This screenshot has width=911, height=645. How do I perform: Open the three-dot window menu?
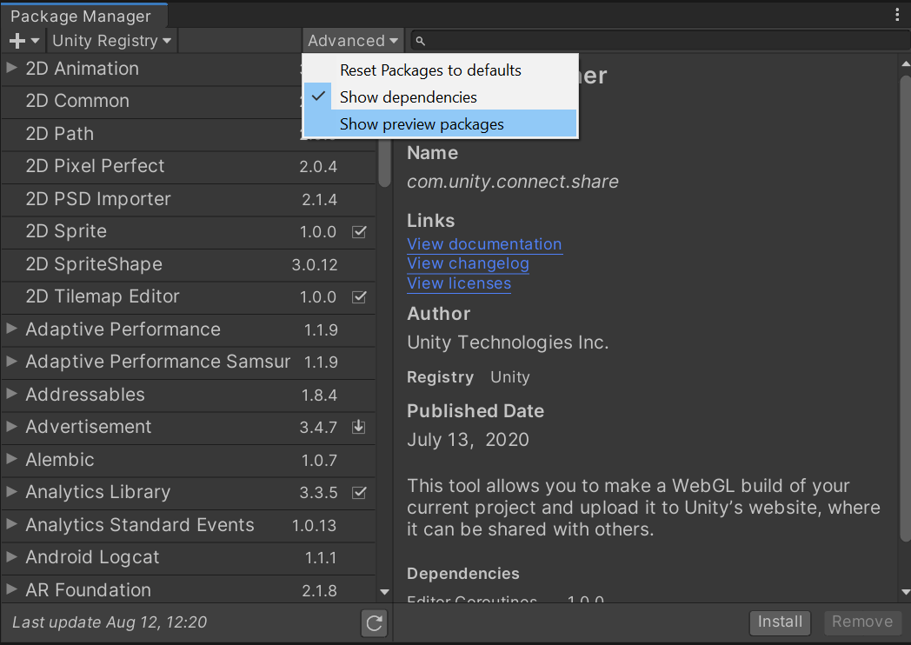tap(899, 15)
